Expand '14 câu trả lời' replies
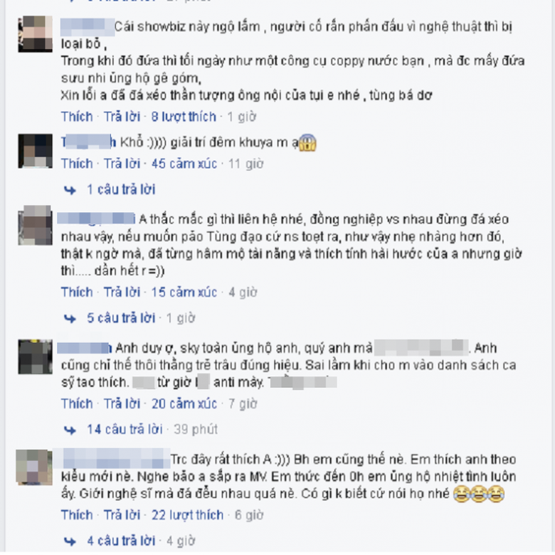This screenshot has width=555, height=555. pyautogui.click(x=125, y=430)
